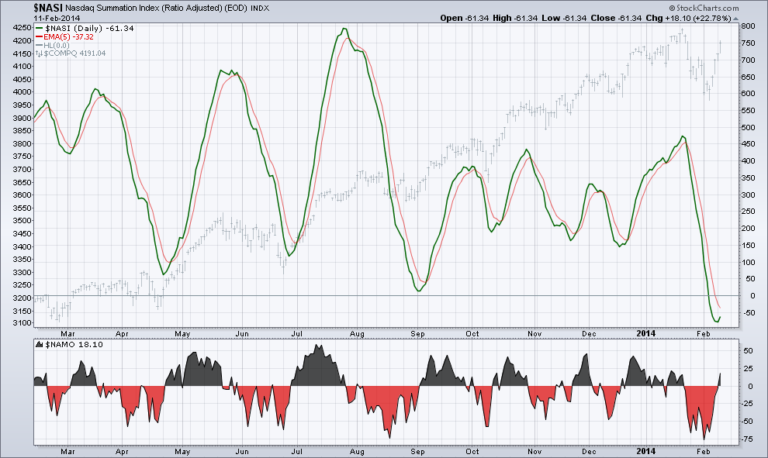
Task: Click the INDX exchange label in the header
Action: [x=260, y=9]
